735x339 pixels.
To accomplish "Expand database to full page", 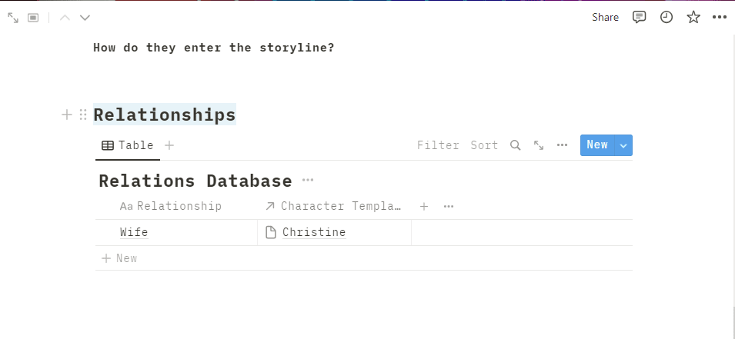I will click(x=539, y=145).
